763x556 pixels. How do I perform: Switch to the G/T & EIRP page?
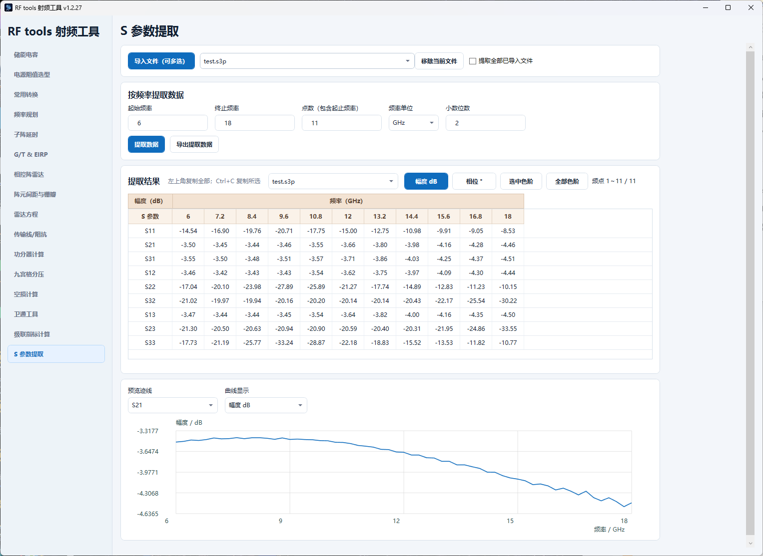(56, 155)
